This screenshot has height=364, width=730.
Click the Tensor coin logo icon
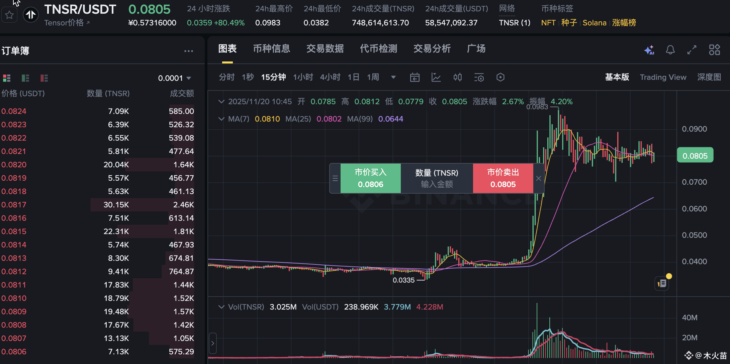pos(31,15)
